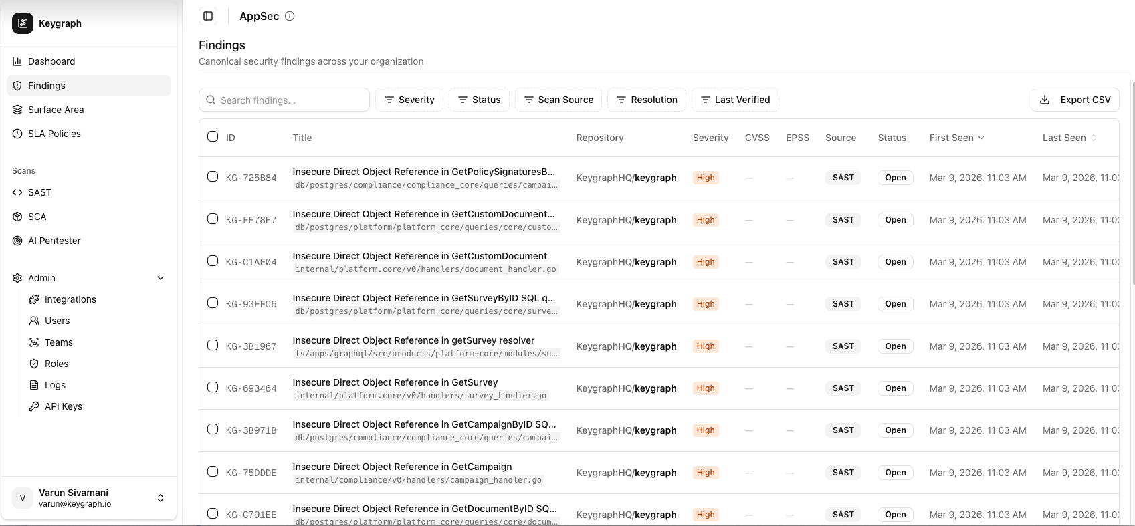Collapse the Admin section chevron

(x=161, y=278)
